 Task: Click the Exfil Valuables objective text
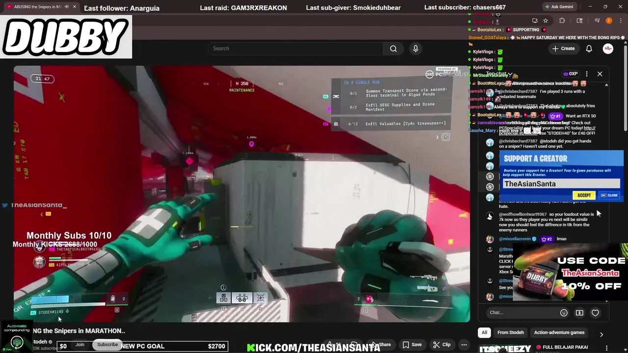click(405, 124)
